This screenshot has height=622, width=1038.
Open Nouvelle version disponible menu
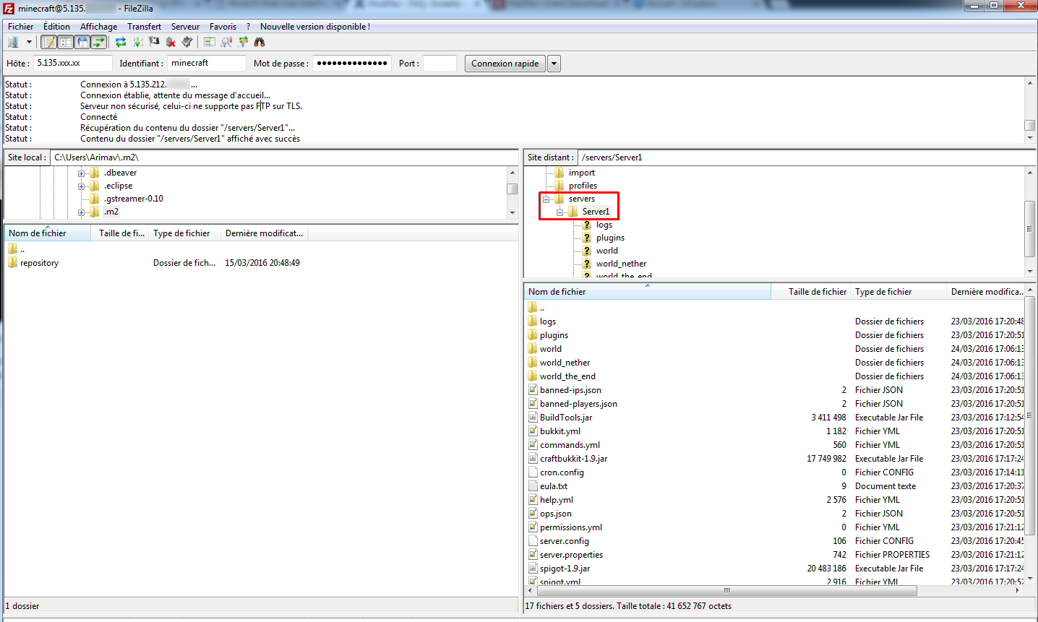pos(315,27)
